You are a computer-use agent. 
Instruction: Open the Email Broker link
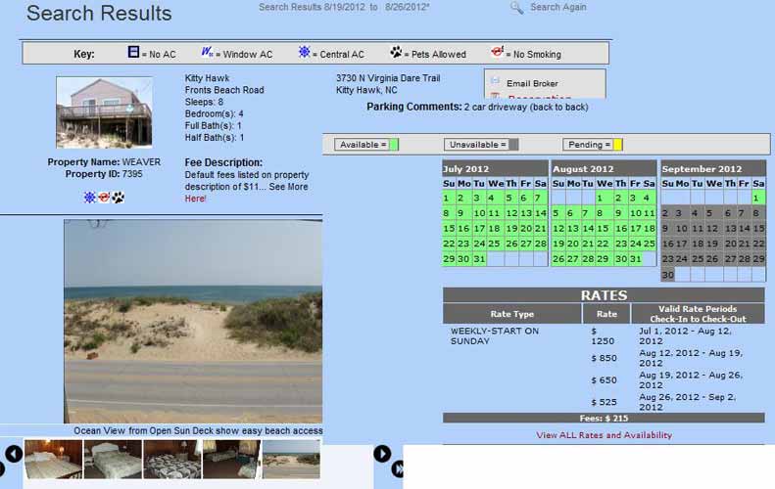tap(532, 84)
